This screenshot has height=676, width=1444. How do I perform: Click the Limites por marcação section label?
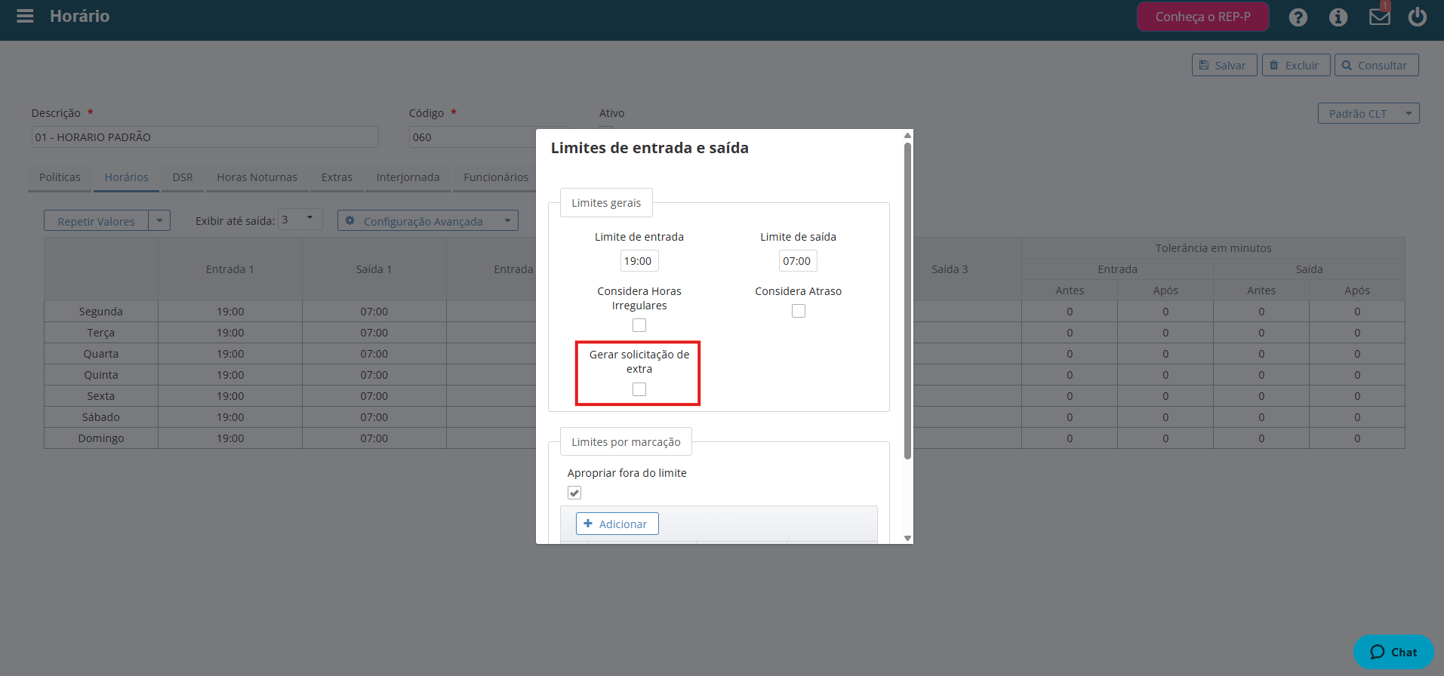(626, 442)
